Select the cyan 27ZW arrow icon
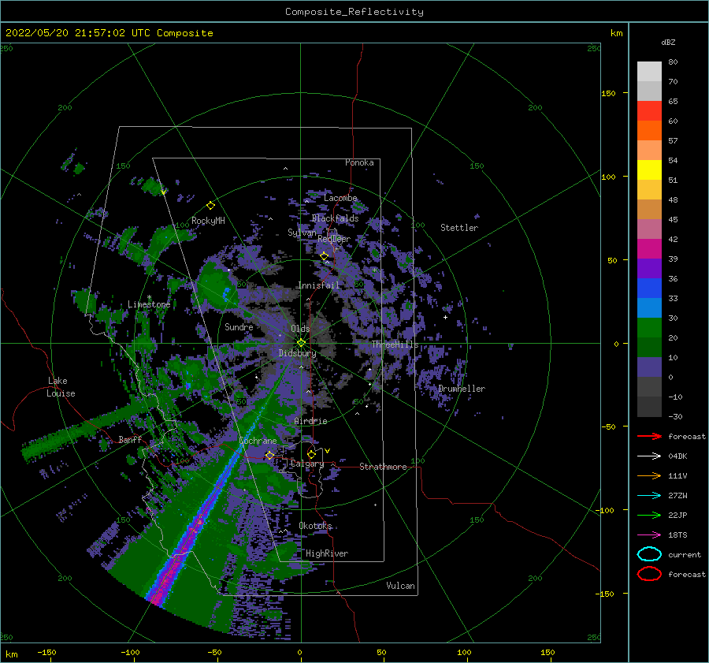709x663 pixels. click(649, 496)
